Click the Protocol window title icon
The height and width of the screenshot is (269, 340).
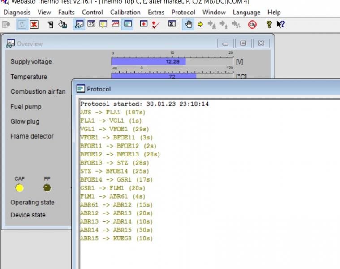click(x=81, y=88)
